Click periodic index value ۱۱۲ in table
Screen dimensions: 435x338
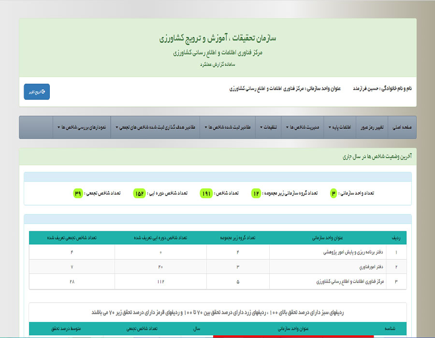coord(160,282)
